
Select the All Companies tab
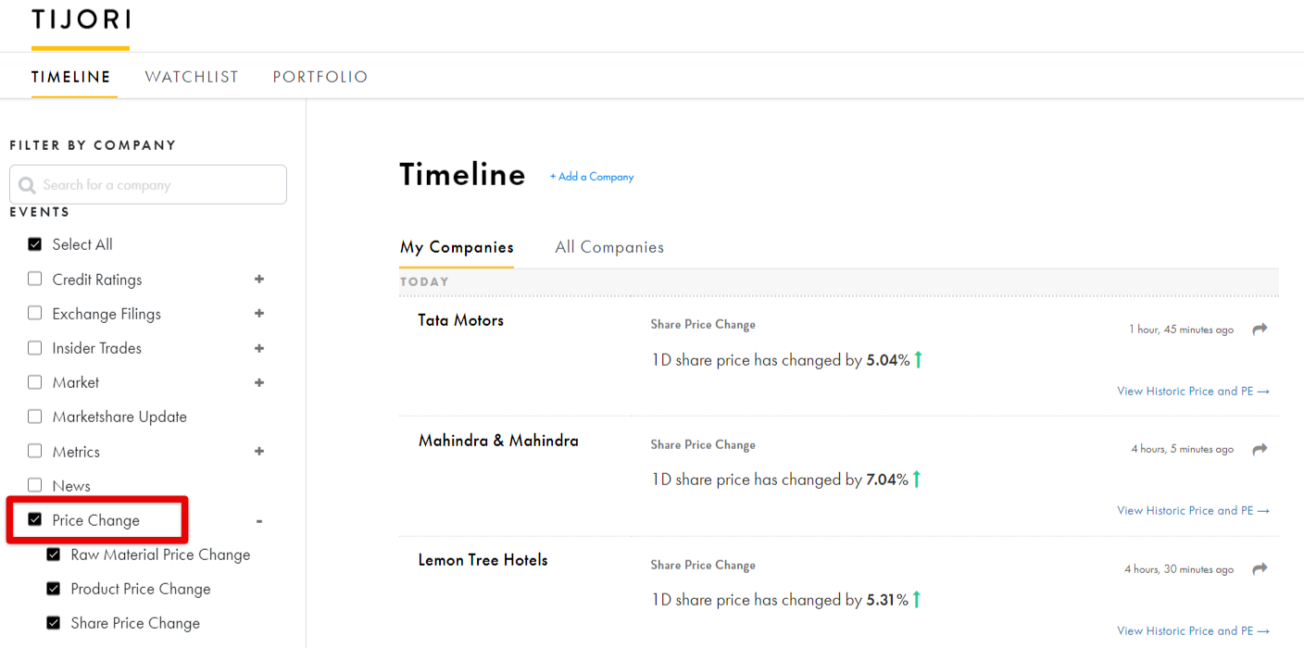tap(609, 247)
